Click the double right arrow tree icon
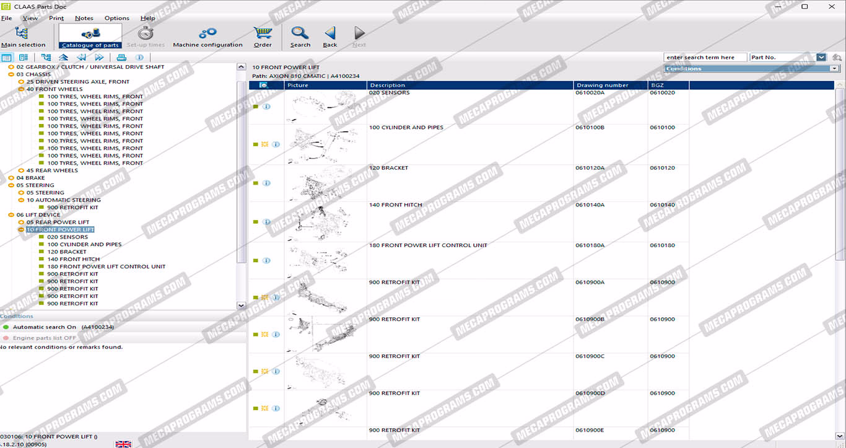 click(99, 58)
